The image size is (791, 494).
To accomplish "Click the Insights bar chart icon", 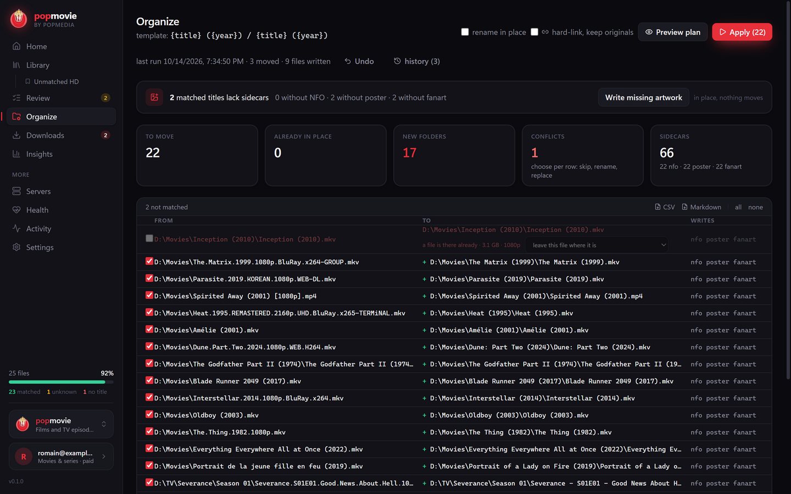I will [x=16, y=154].
